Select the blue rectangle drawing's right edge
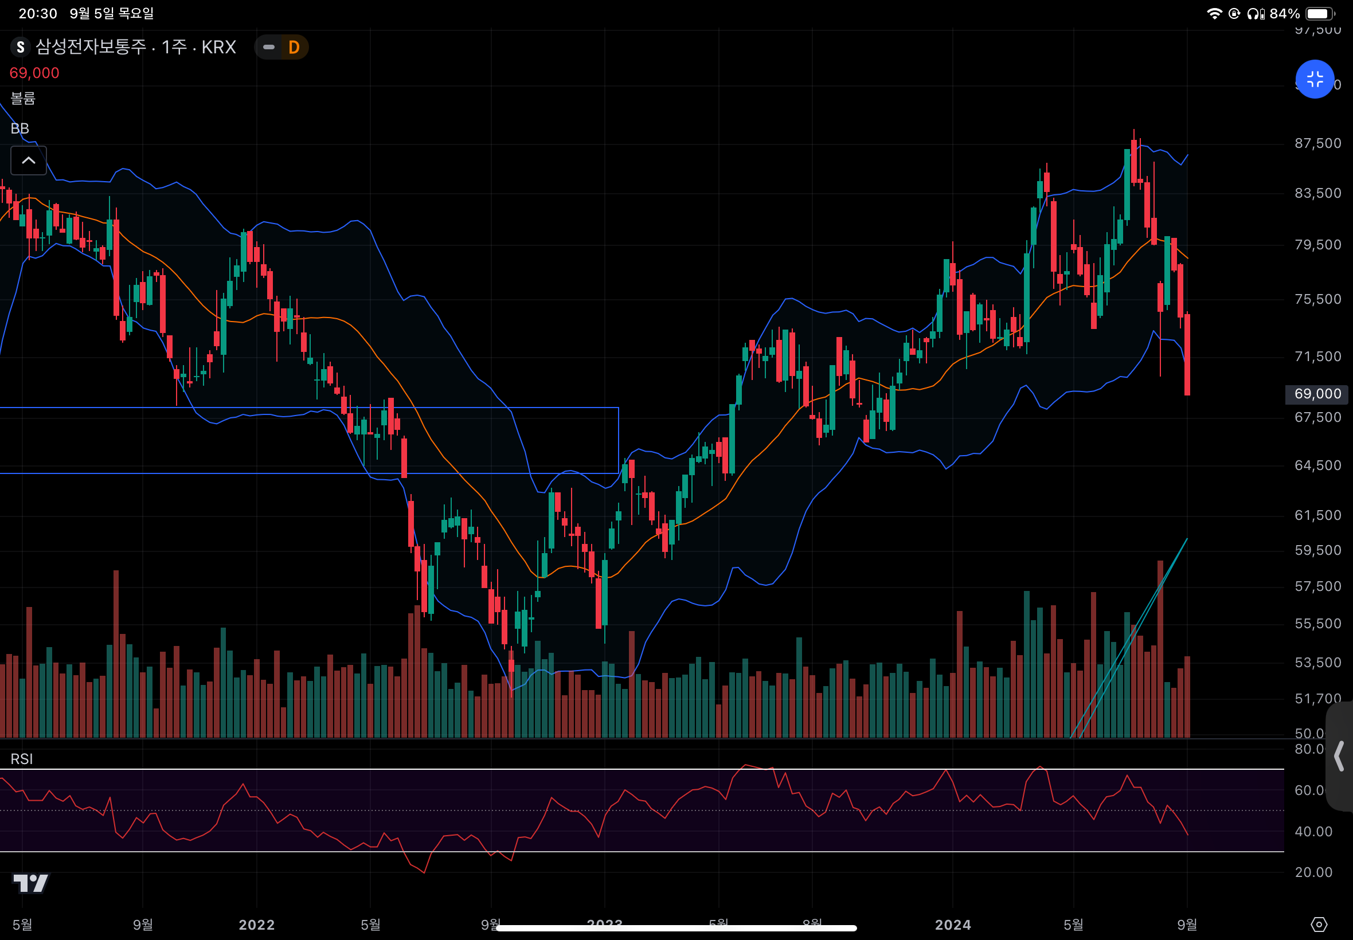Image resolution: width=1353 pixels, height=940 pixels. [x=619, y=441]
